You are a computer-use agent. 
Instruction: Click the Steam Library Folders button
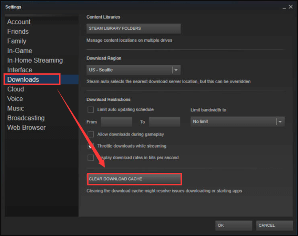tap(133, 29)
